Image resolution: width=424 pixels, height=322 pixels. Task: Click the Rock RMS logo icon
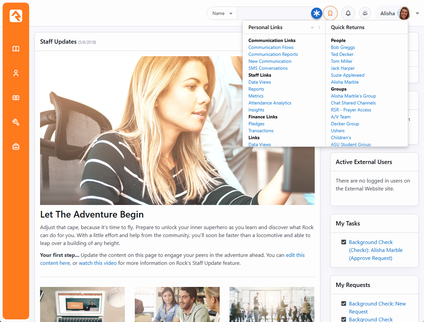tap(16, 16)
